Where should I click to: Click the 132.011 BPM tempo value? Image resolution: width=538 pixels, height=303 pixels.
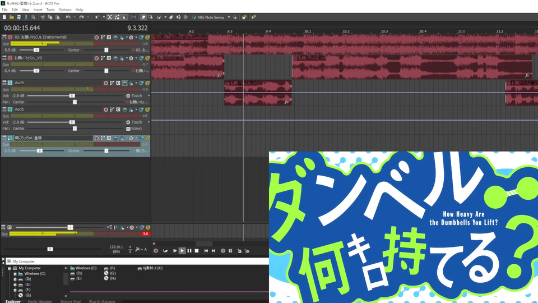coord(116,247)
